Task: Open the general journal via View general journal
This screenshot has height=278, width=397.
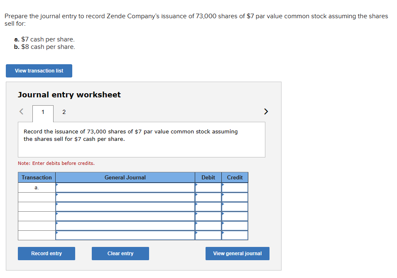Action: [x=237, y=253]
